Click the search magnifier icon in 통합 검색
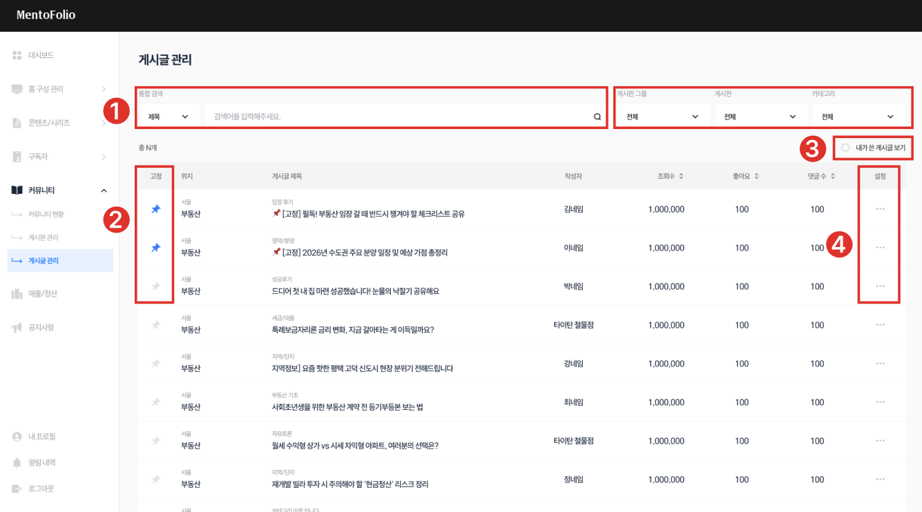The image size is (922, 512). (597, 117)
